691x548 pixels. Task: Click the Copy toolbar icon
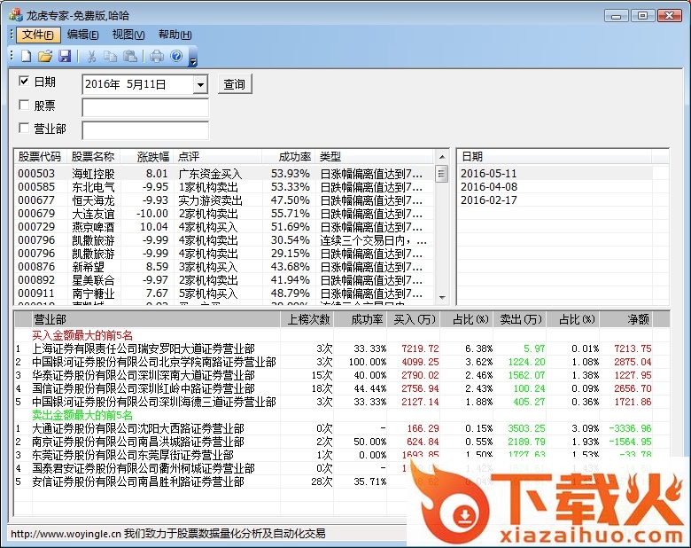[110, 56]
